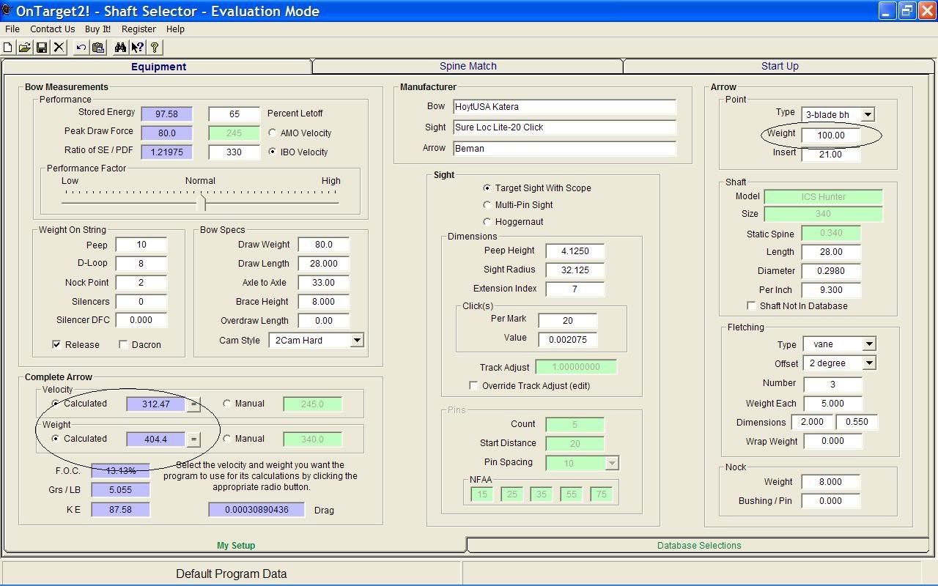Open the Database Selections tab
This screenshot has width=938, height=586.
698,546
